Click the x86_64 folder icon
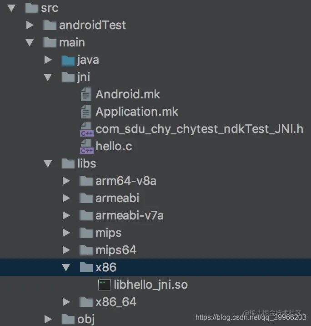 click(x=86, y=302)
